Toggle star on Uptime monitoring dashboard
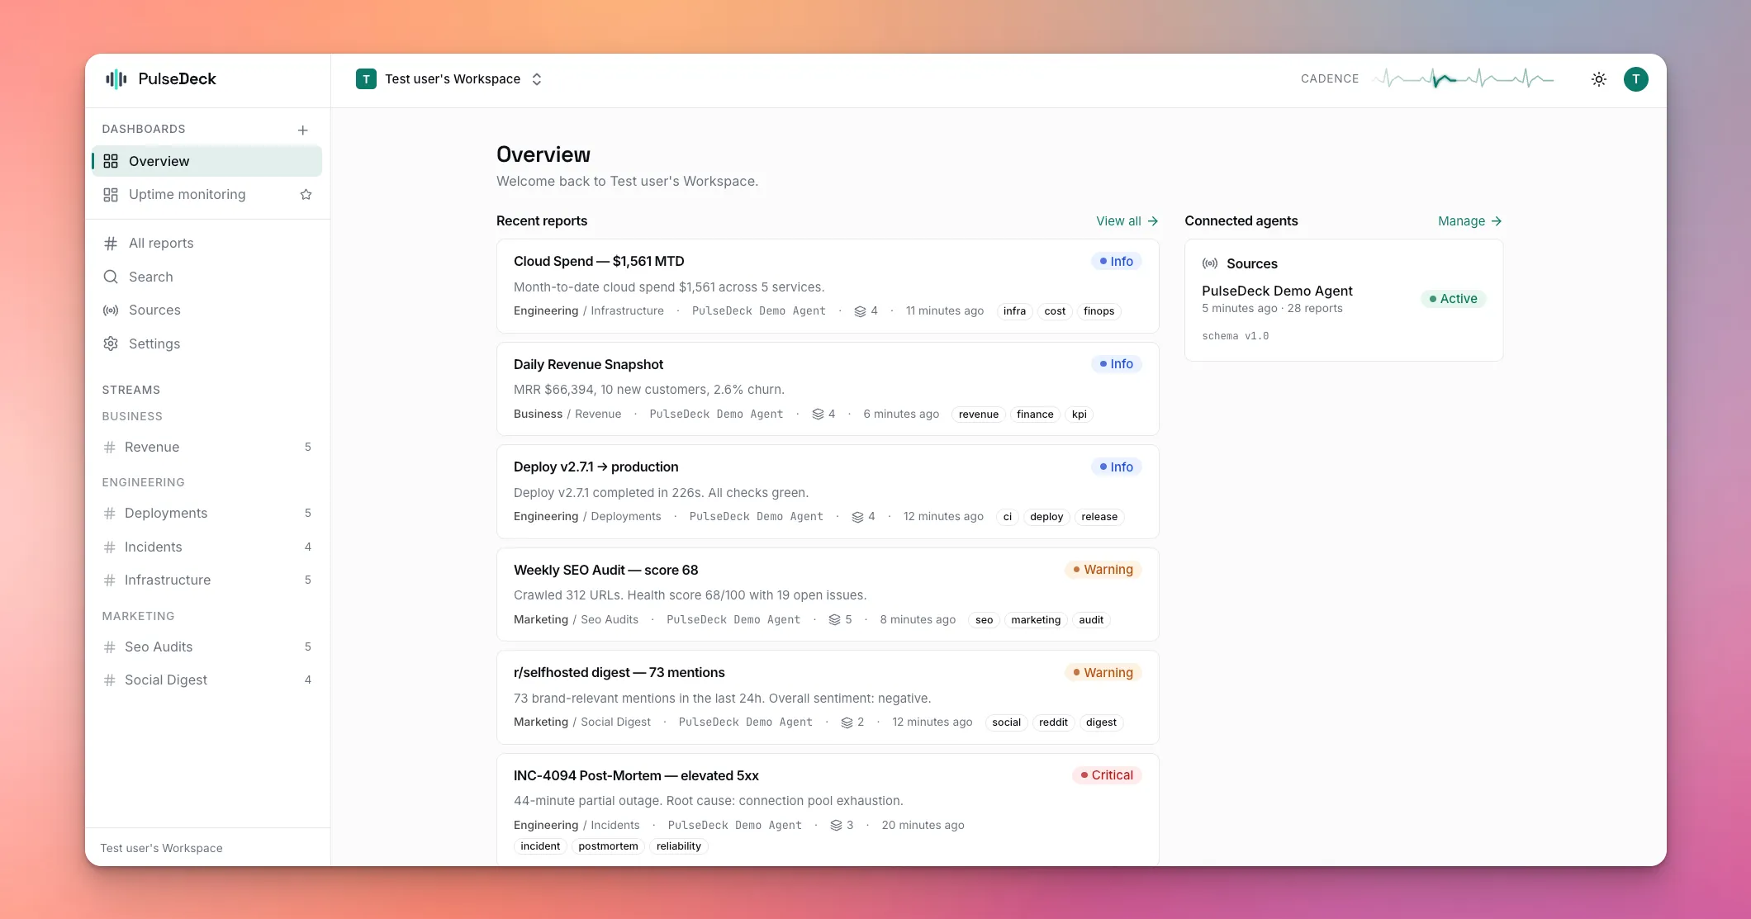Viewport: 1751px width, 919px height. [306, 195]
